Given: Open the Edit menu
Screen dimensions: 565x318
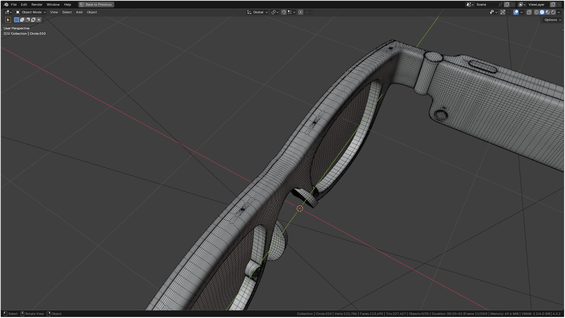Looking at the screenshot, I should 24,4.
